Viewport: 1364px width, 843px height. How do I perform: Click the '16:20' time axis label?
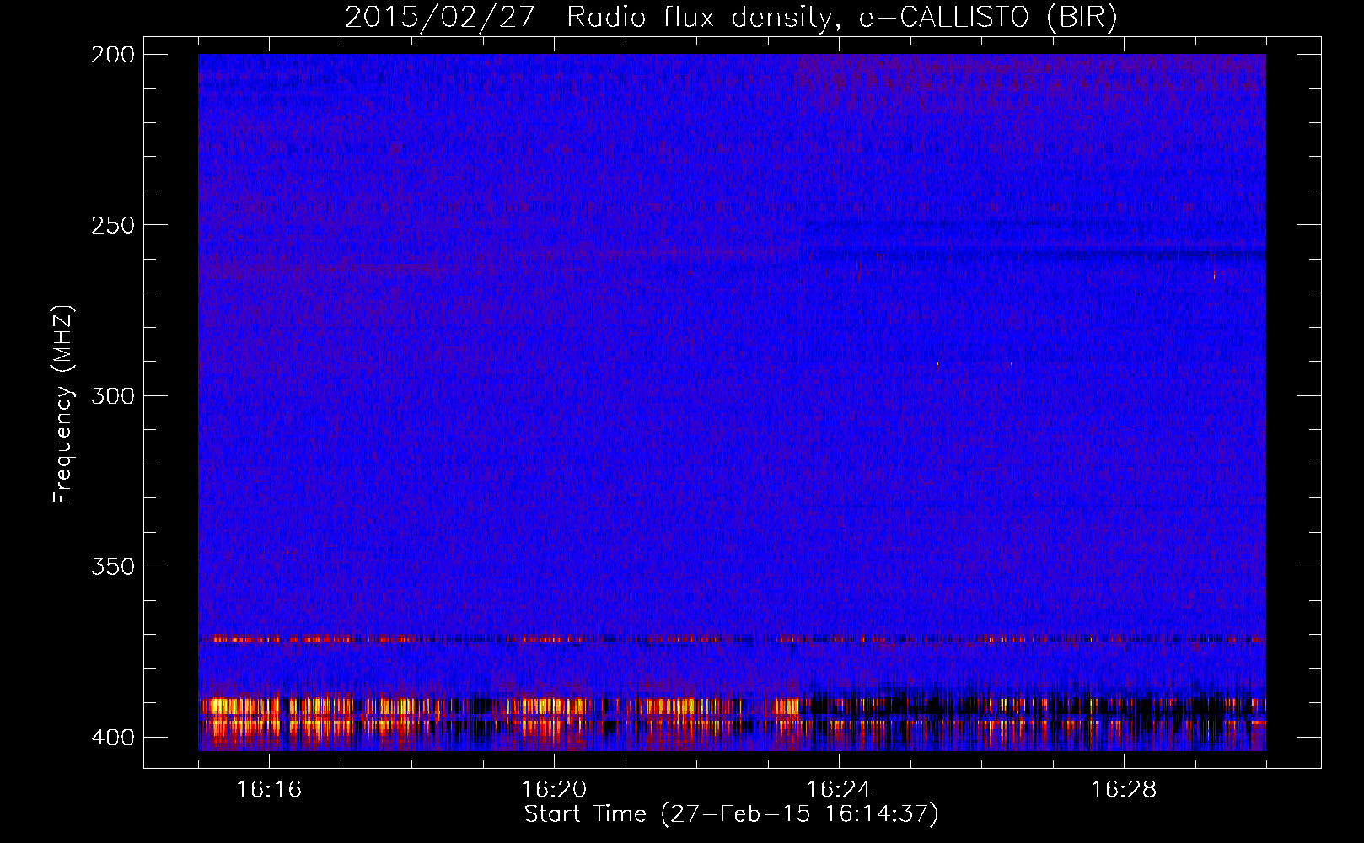pyautogui.click(x=554, y=789)
